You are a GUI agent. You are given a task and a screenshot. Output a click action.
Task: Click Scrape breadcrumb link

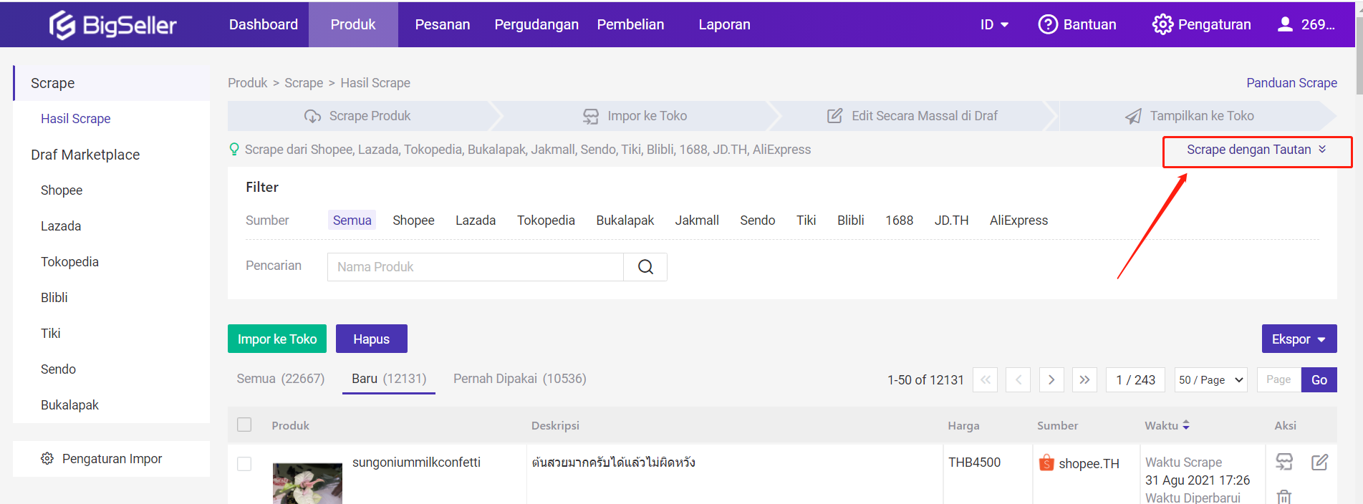[304, 83]
